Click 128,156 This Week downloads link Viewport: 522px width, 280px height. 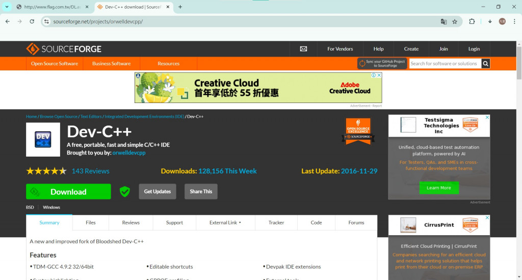click(227, 171)
